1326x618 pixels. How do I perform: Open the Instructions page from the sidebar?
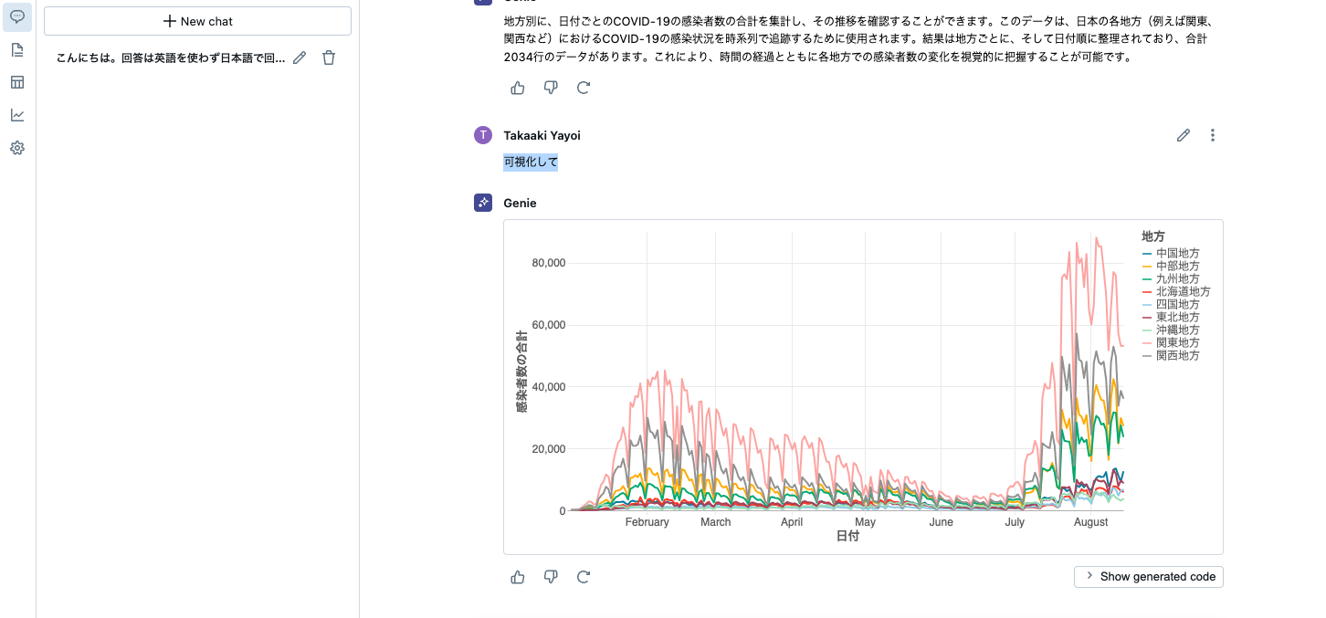(x=16, y=49)
